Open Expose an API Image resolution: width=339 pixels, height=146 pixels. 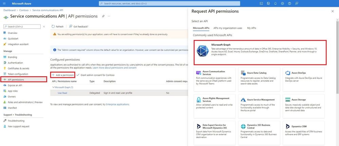pos(15,85)
